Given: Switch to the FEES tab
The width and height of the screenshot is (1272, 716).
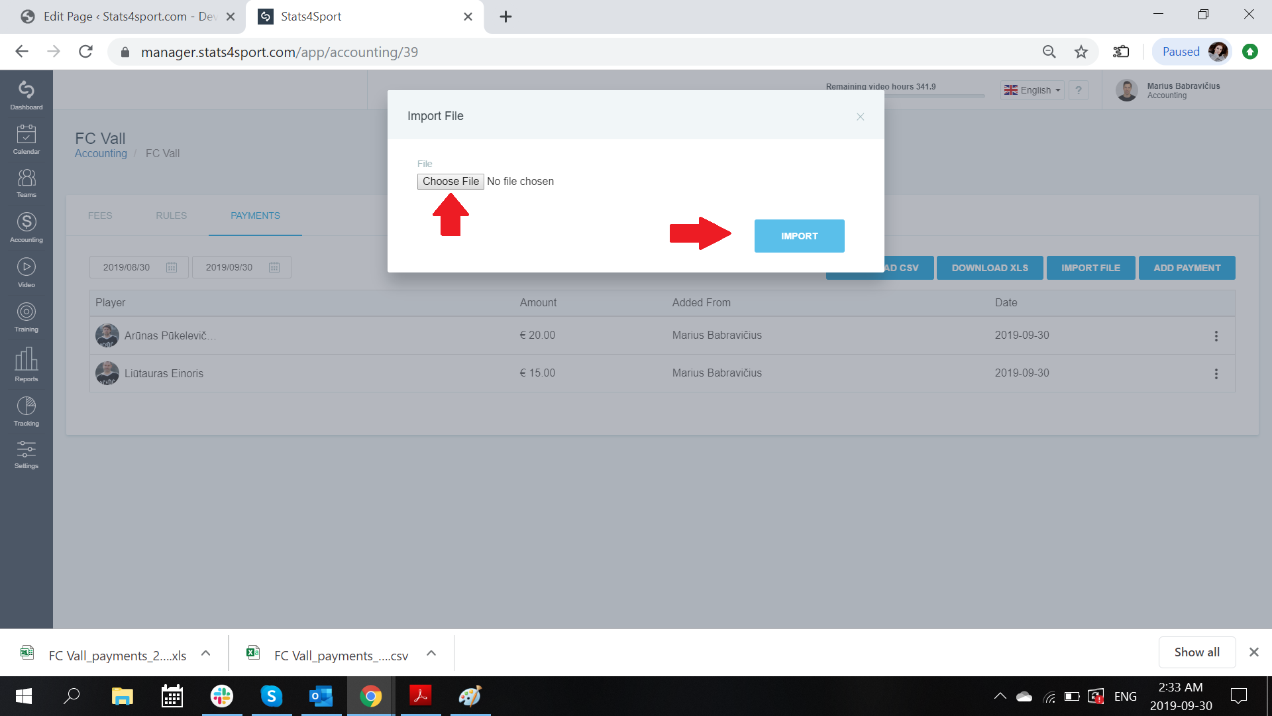Looking at the screenshot, I should coord(100,215).
